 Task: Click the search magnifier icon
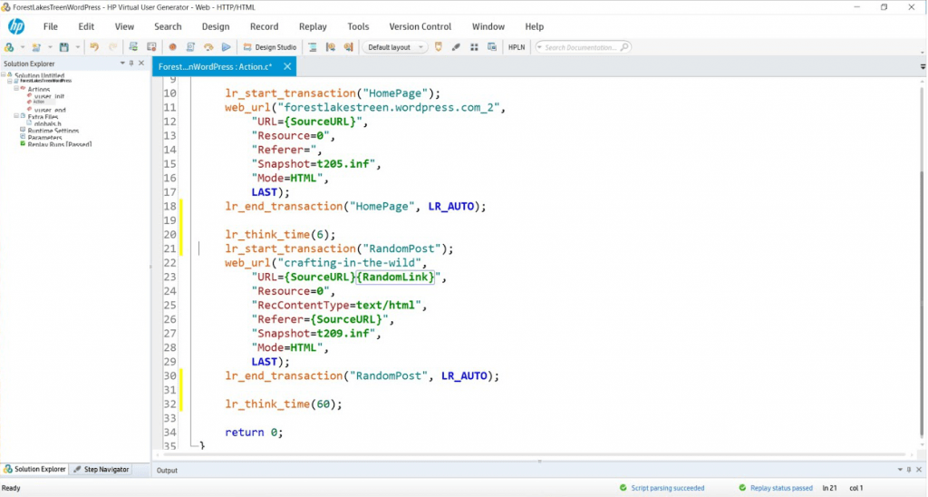pos(624,47)
